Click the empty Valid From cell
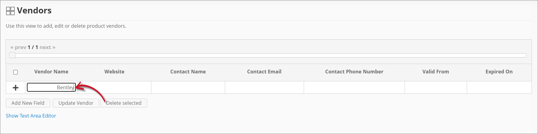Image resolution: width=538 pixels, height=134 pixels. coord(436,87)
